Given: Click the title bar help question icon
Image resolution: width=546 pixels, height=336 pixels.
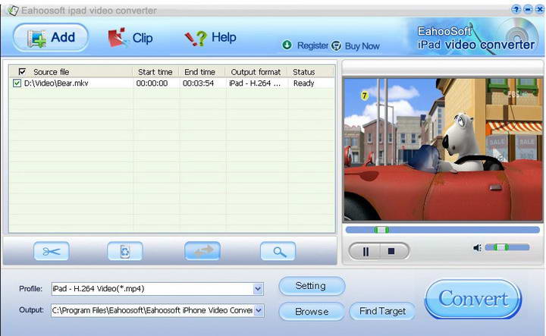Looking at the screenshot, I should pyautogui.click(x=516, y=10).
